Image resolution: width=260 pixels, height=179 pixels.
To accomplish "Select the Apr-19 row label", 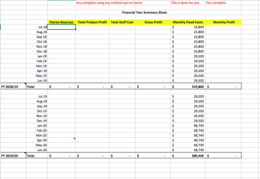I will 42,71.
